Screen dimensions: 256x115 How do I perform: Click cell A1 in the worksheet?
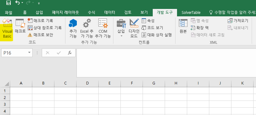(21, 91)
